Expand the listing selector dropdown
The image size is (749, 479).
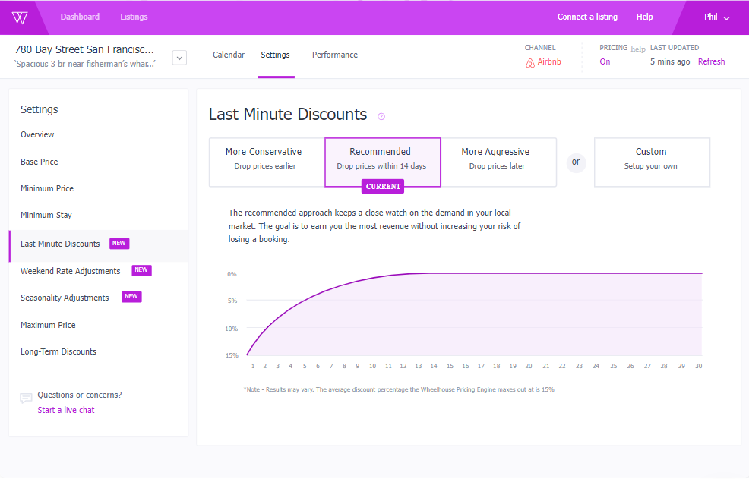click(x=179, y=57)
